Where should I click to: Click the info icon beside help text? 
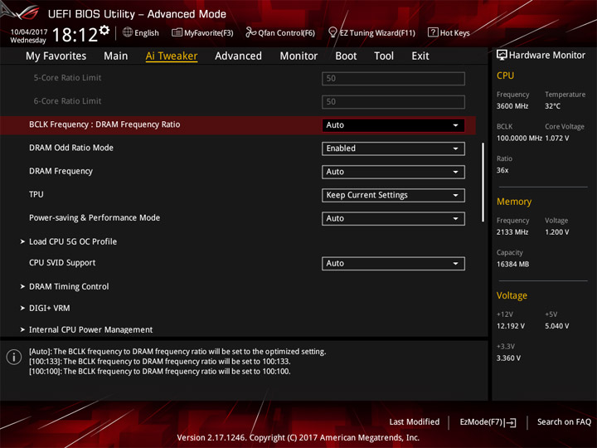pyautogui.click(x=14, y=357)
